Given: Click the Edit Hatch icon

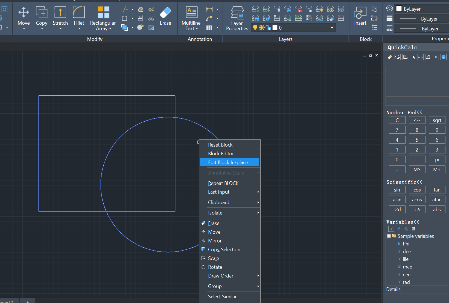Looking at the screenshot, I should [x=151, y=27].
